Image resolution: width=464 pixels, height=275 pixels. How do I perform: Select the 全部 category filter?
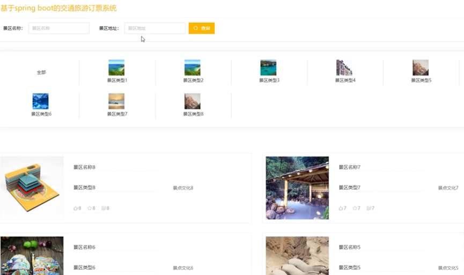tap(41, 72)
